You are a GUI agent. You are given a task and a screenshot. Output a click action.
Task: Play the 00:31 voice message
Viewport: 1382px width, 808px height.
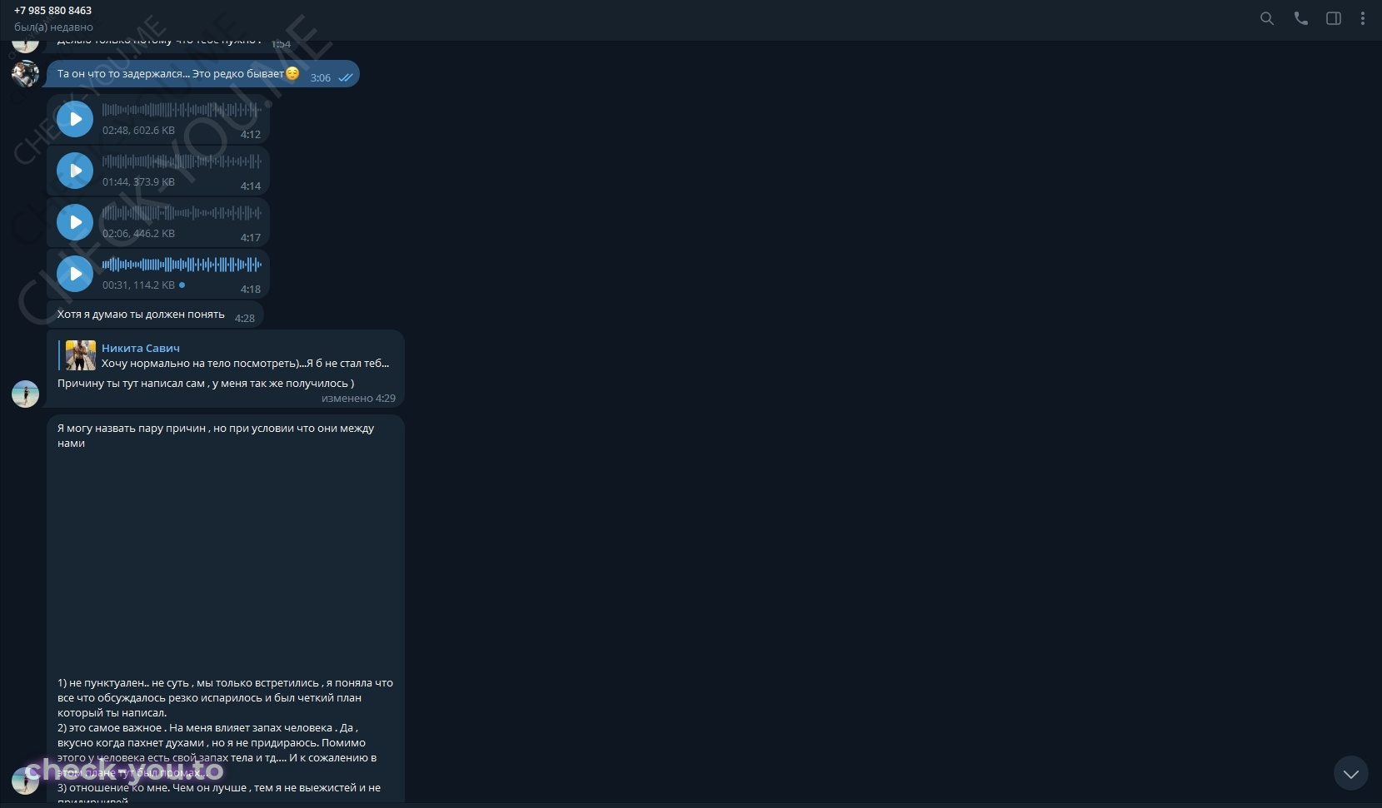point(75,274)
